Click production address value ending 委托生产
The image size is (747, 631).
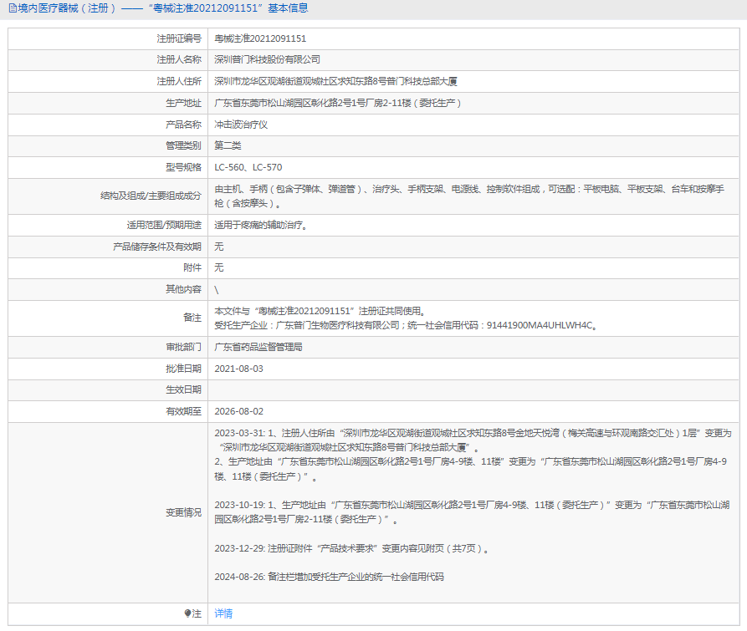tap(338, 103)
